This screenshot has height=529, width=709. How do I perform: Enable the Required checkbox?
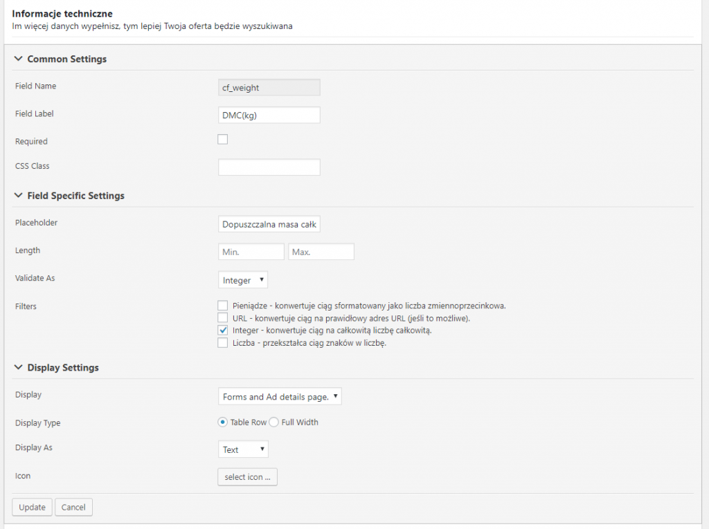[222, 140]
